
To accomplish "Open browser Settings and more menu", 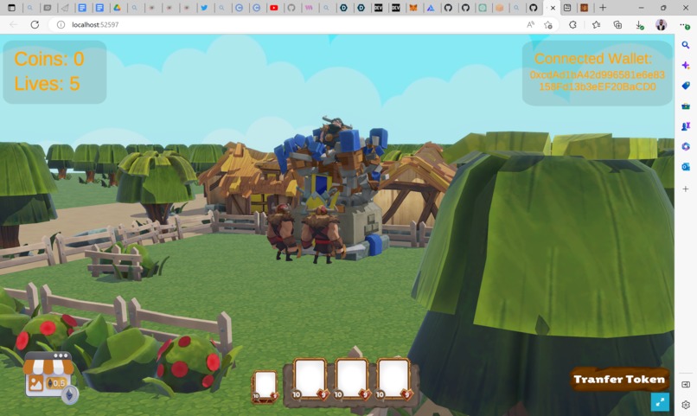I will (685, 25).
